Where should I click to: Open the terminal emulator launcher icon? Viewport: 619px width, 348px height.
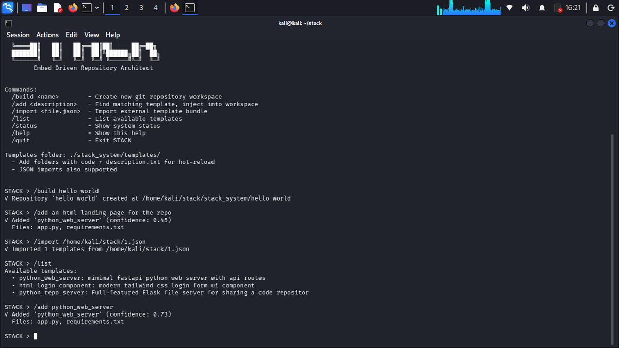pyautogui.click(x=87, y=8)
